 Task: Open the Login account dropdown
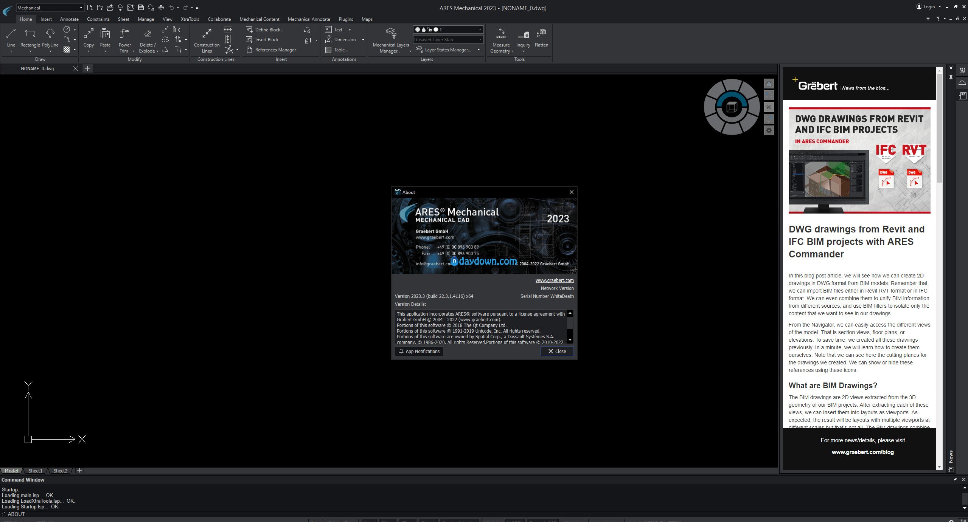point(928,7)
